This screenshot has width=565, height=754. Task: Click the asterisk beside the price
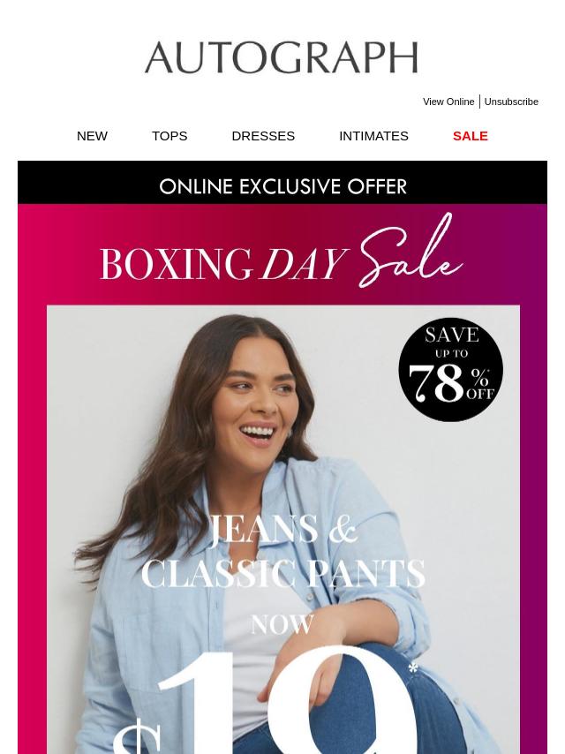pos(412,669)
